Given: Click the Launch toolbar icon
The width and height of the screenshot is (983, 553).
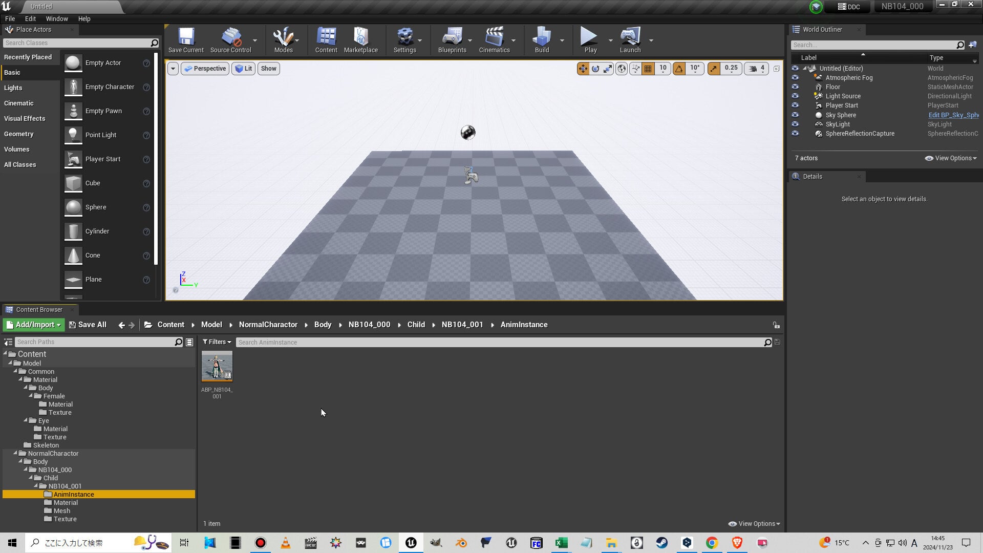Looking at the screenshot, I should (x=630, y=40).
